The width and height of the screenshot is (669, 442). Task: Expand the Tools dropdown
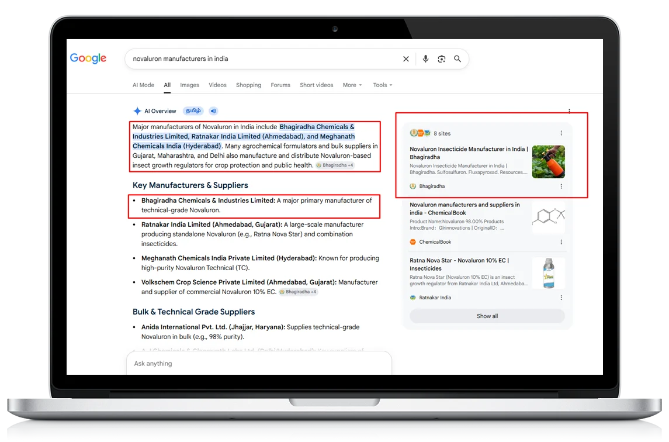tap(383, 85)
